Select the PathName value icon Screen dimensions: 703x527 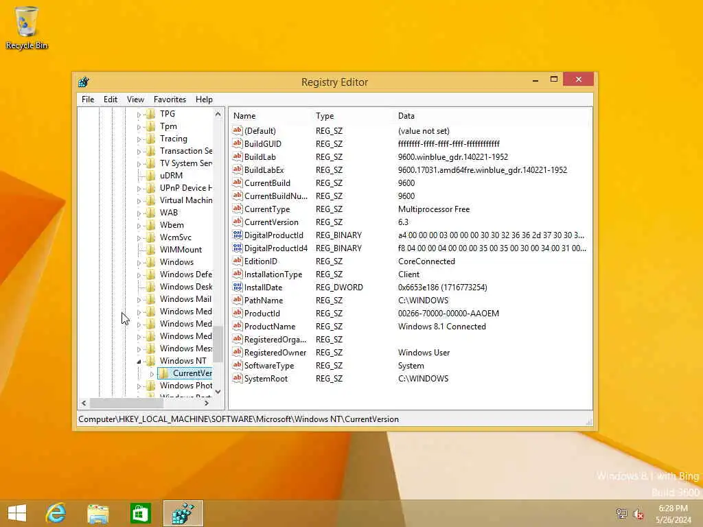(x=237, y=300)
